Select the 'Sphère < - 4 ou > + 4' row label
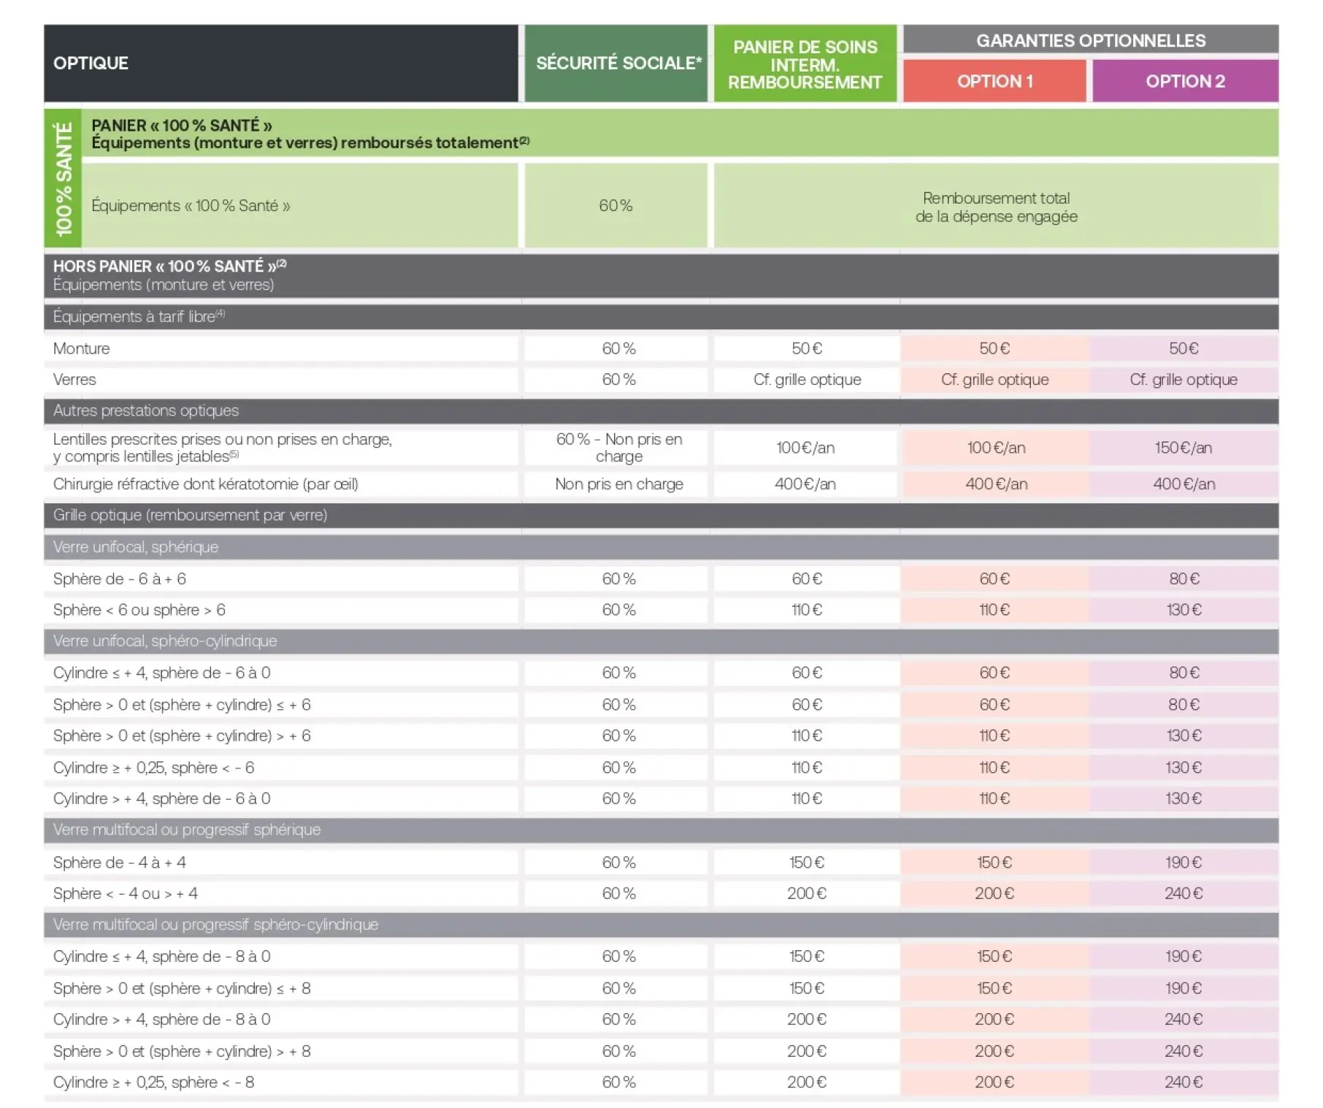 click(125, 893)
